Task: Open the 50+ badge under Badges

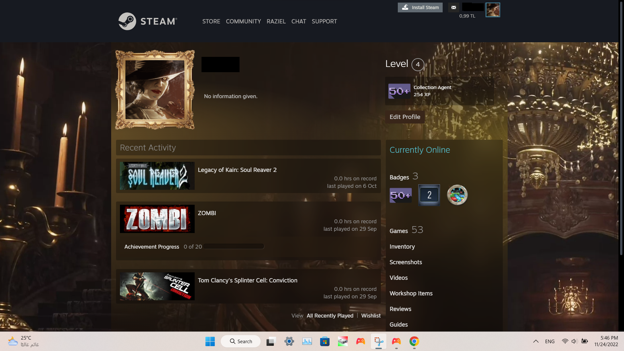Action: pos(400,195)
